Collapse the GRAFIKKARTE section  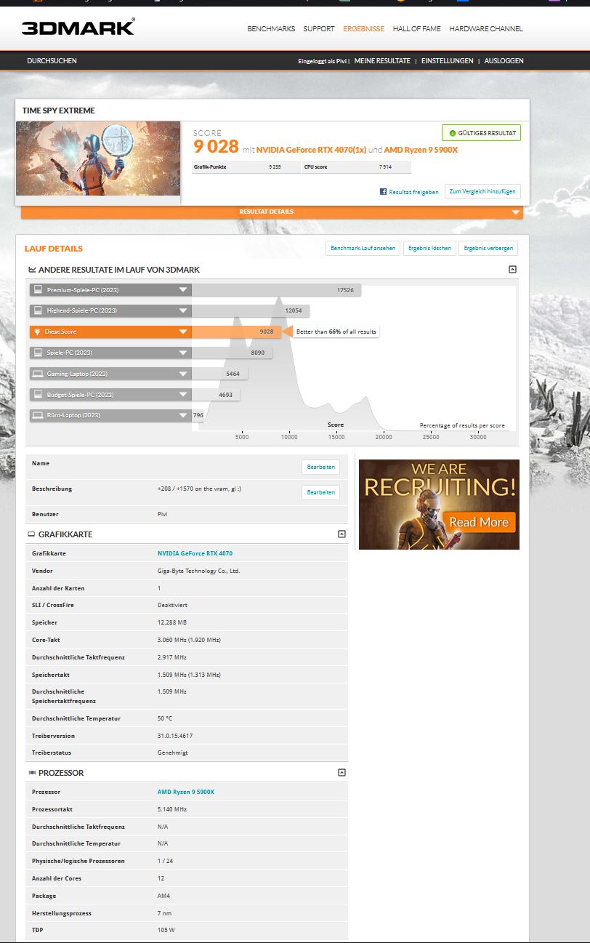point(342,534)
